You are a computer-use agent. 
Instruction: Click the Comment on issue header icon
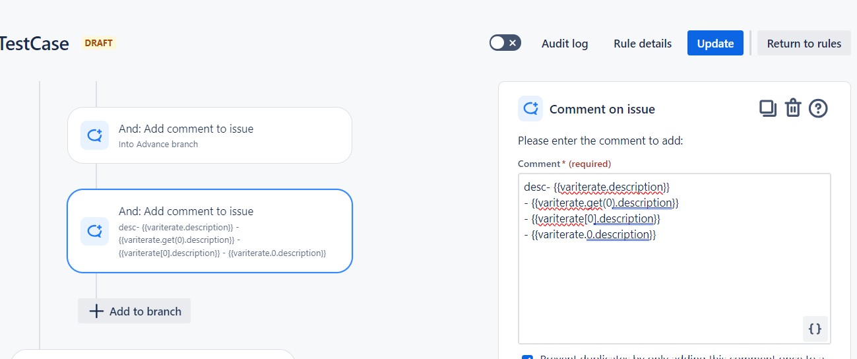pyautogui.click(x=530, y=108)
